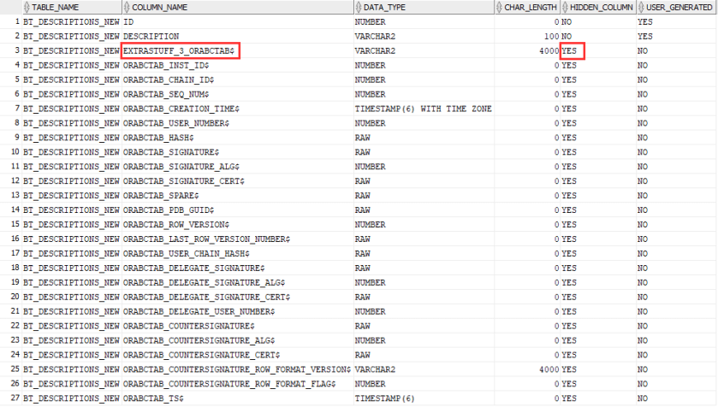Viewport: 718px width, 407px height.
Task: Click the sort icon beside USER_GENERATED header
Action: (641, 7)
